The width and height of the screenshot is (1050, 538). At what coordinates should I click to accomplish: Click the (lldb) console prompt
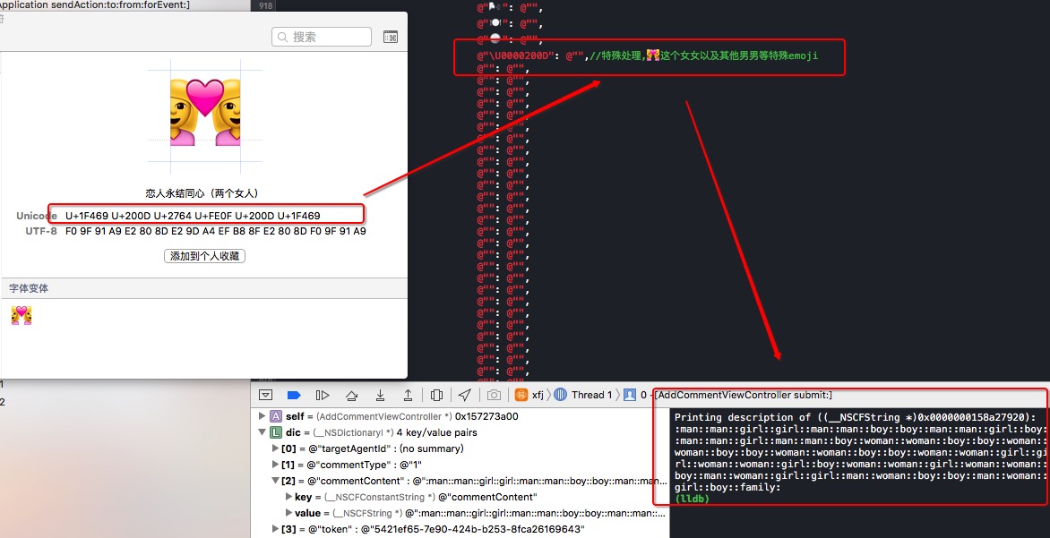692,499
